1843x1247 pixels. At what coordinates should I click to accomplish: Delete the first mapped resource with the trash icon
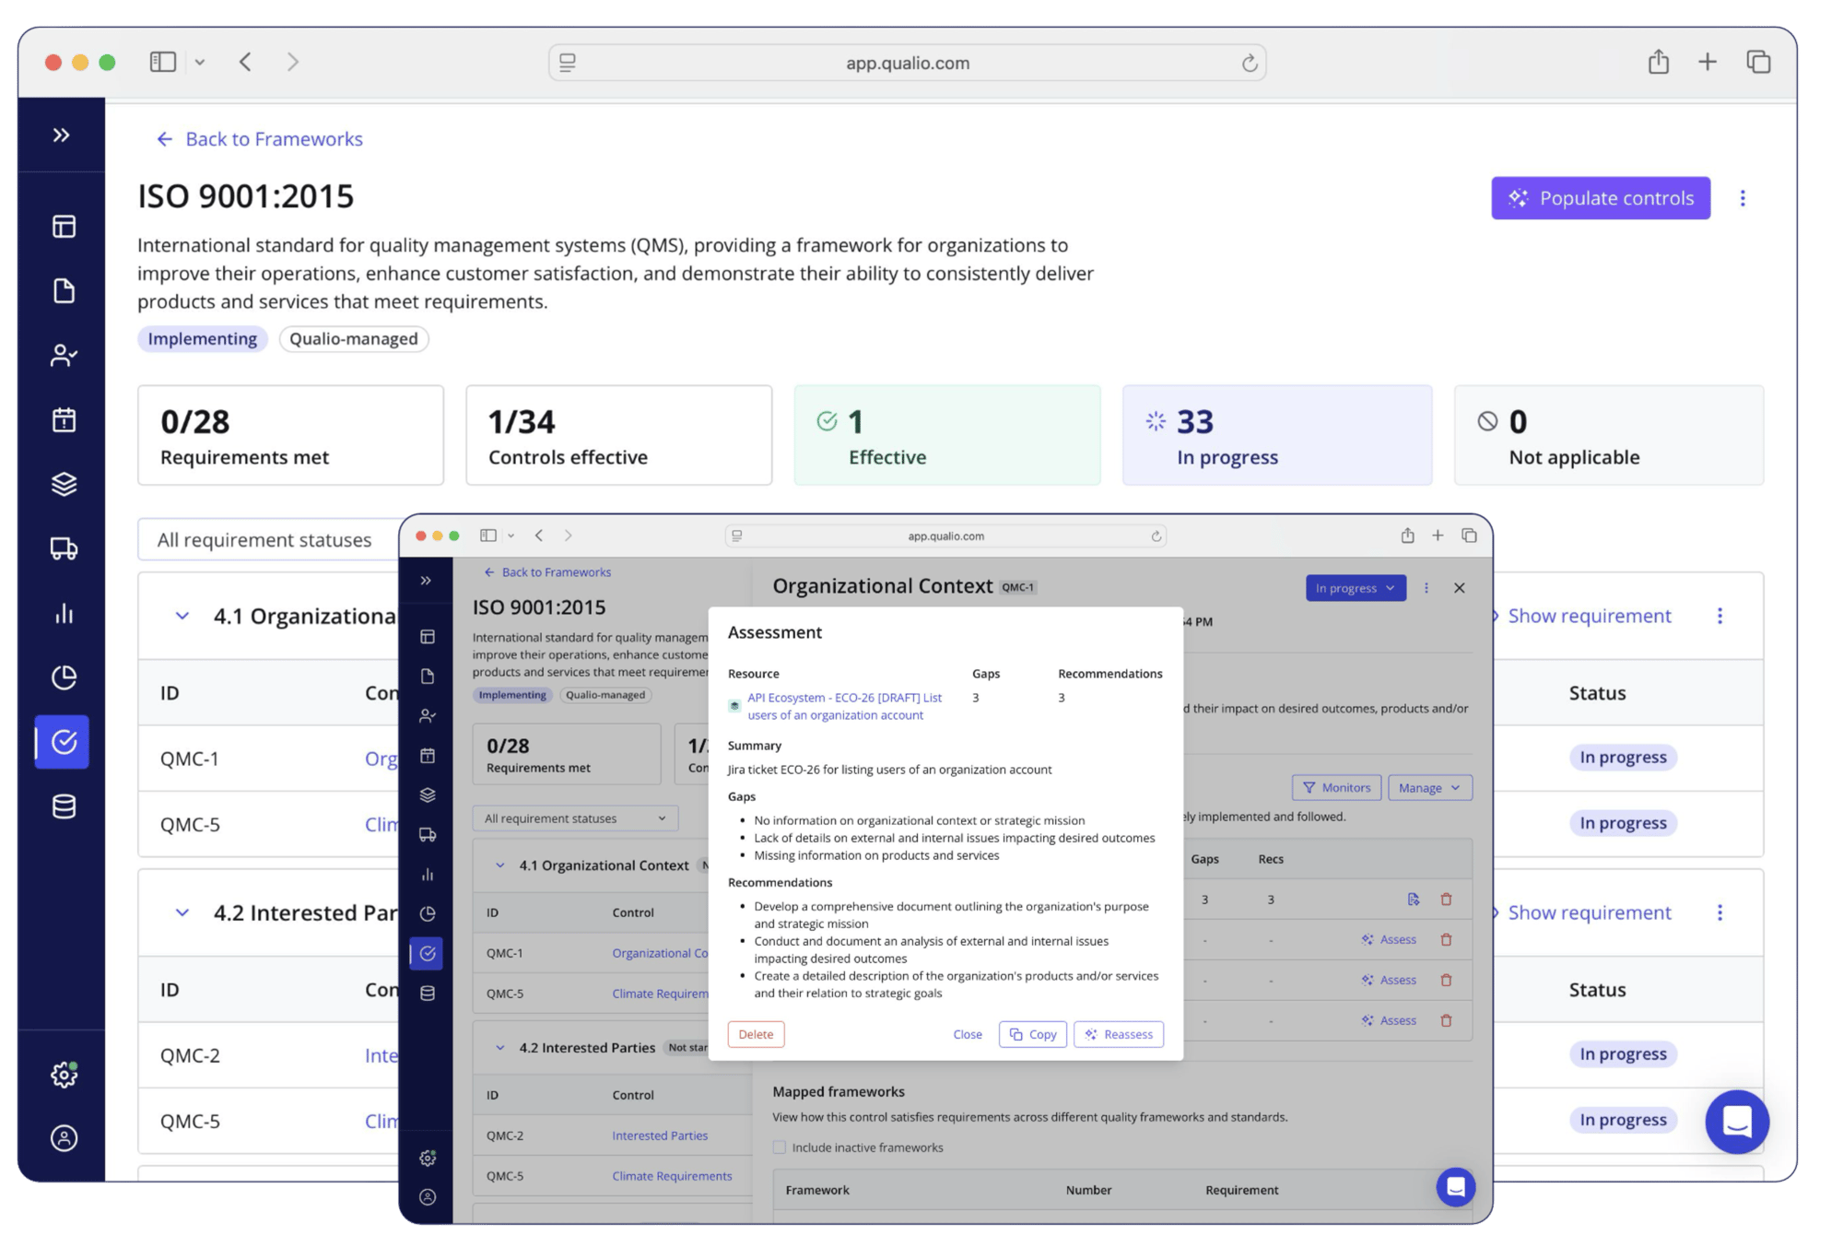coord(1447,899)
